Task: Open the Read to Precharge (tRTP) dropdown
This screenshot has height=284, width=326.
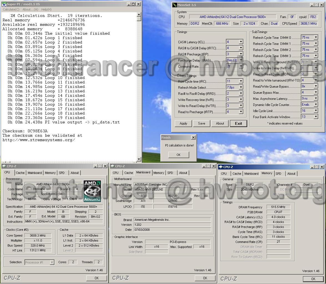Action: click(x=241, y=112)
